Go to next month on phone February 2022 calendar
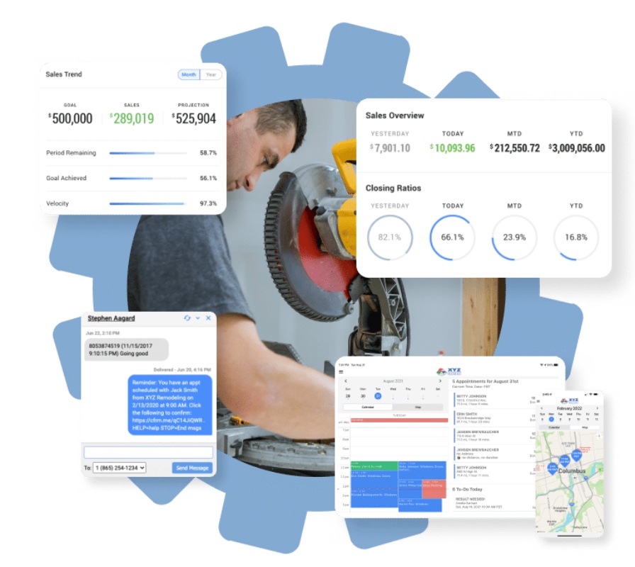 pos(597,408)
